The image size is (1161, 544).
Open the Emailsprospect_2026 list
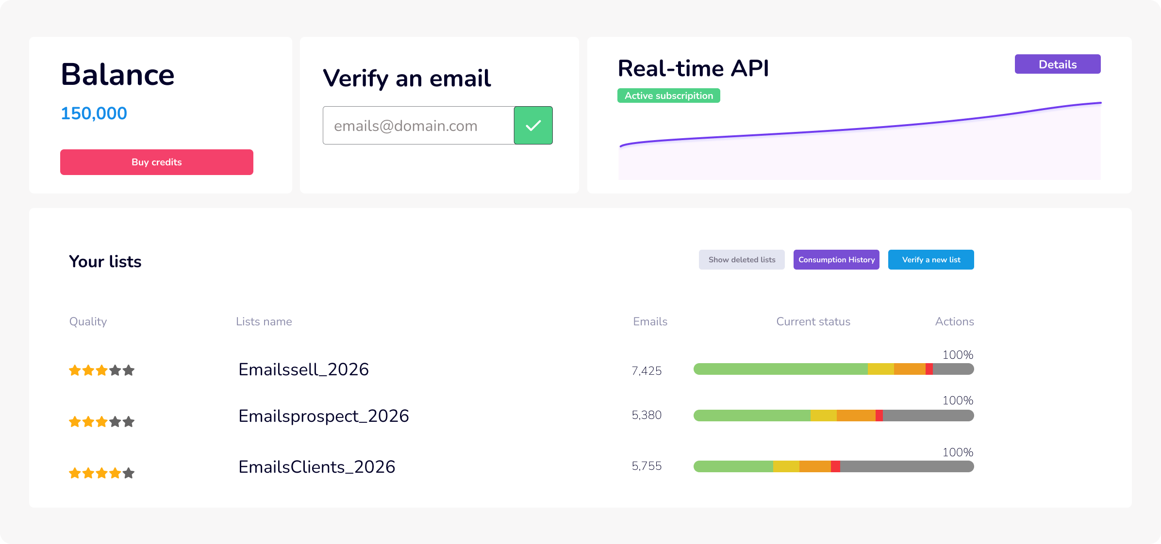[x=323, y=416]
